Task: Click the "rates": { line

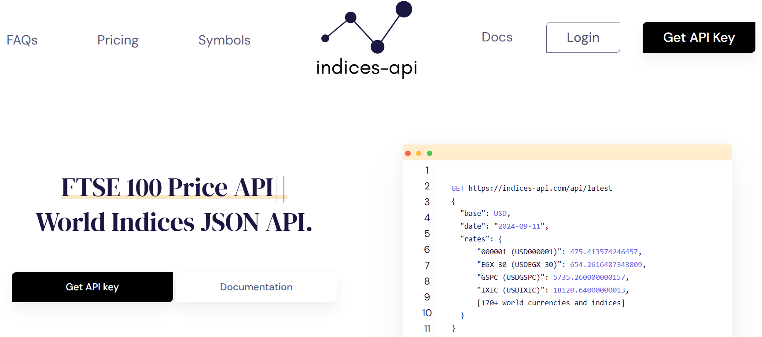Action: (481, 239)
